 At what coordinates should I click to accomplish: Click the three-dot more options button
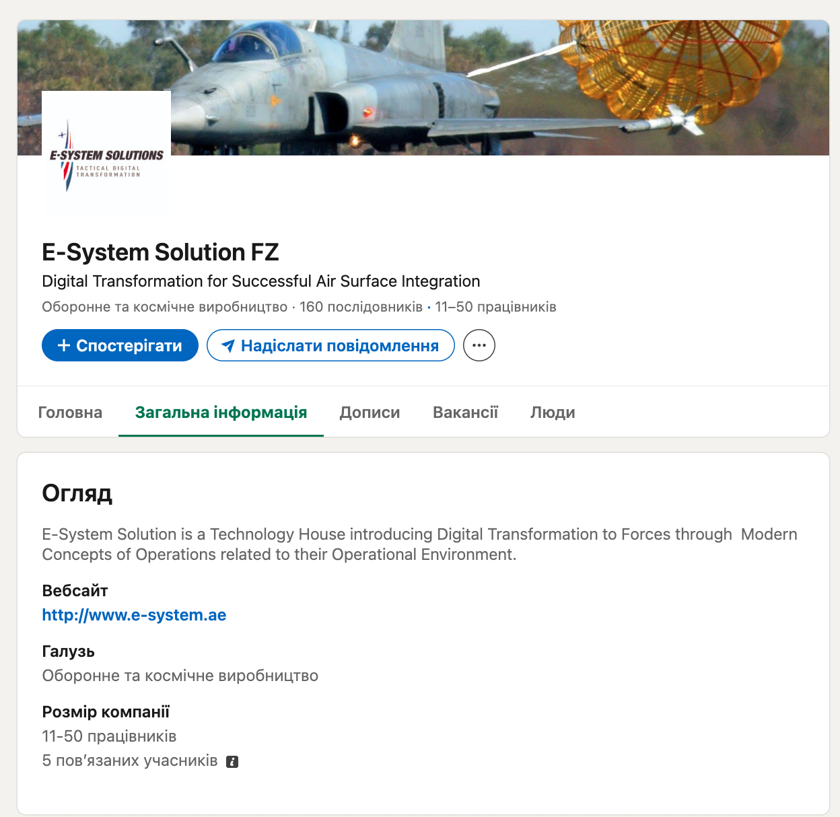coord(479,345)
